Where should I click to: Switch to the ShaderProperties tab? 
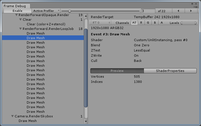point(170,71)
